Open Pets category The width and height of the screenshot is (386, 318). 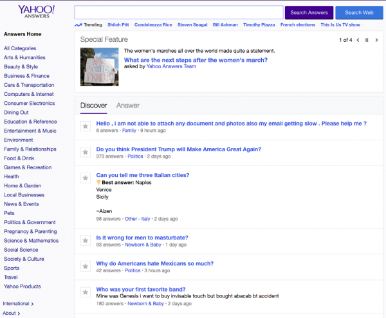(9, 213)
